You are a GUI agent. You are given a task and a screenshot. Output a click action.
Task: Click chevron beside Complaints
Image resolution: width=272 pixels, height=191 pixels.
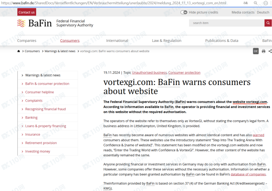[x=22, y=101]
